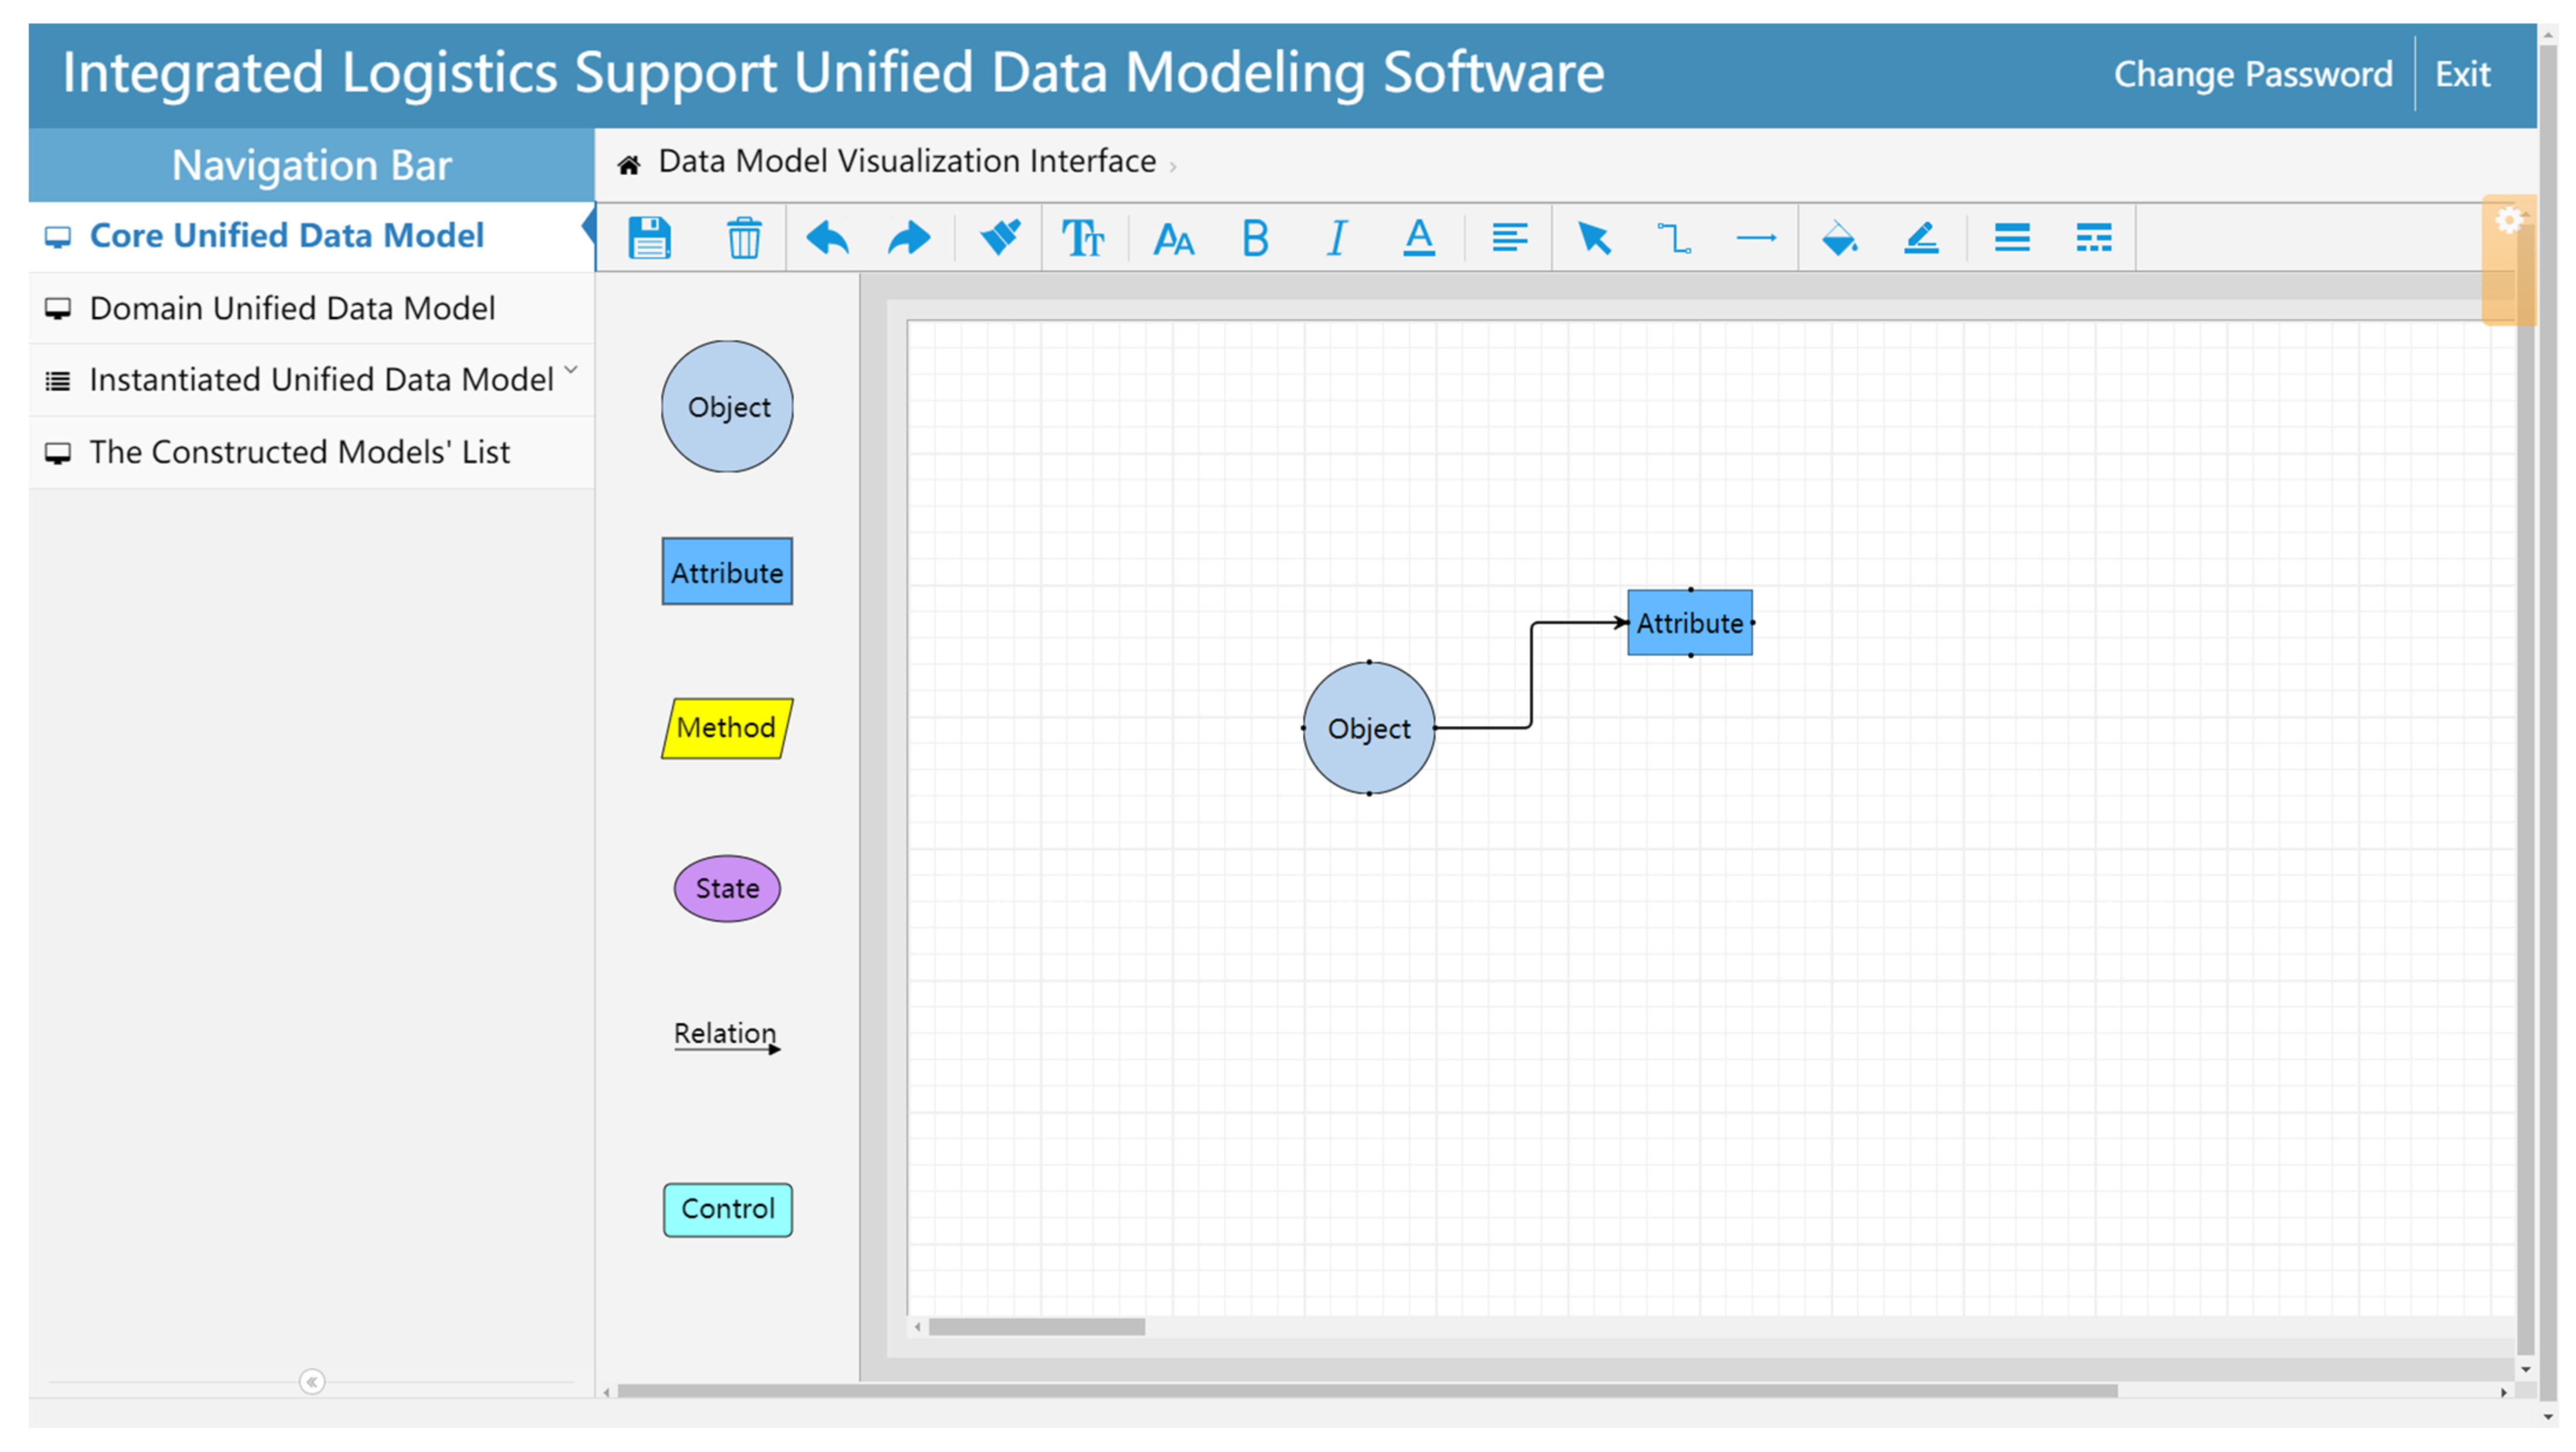Open Domain Unified Data Model
Screen dimensions: 2576x1452
pyautogui.click(x=292, y=308)
